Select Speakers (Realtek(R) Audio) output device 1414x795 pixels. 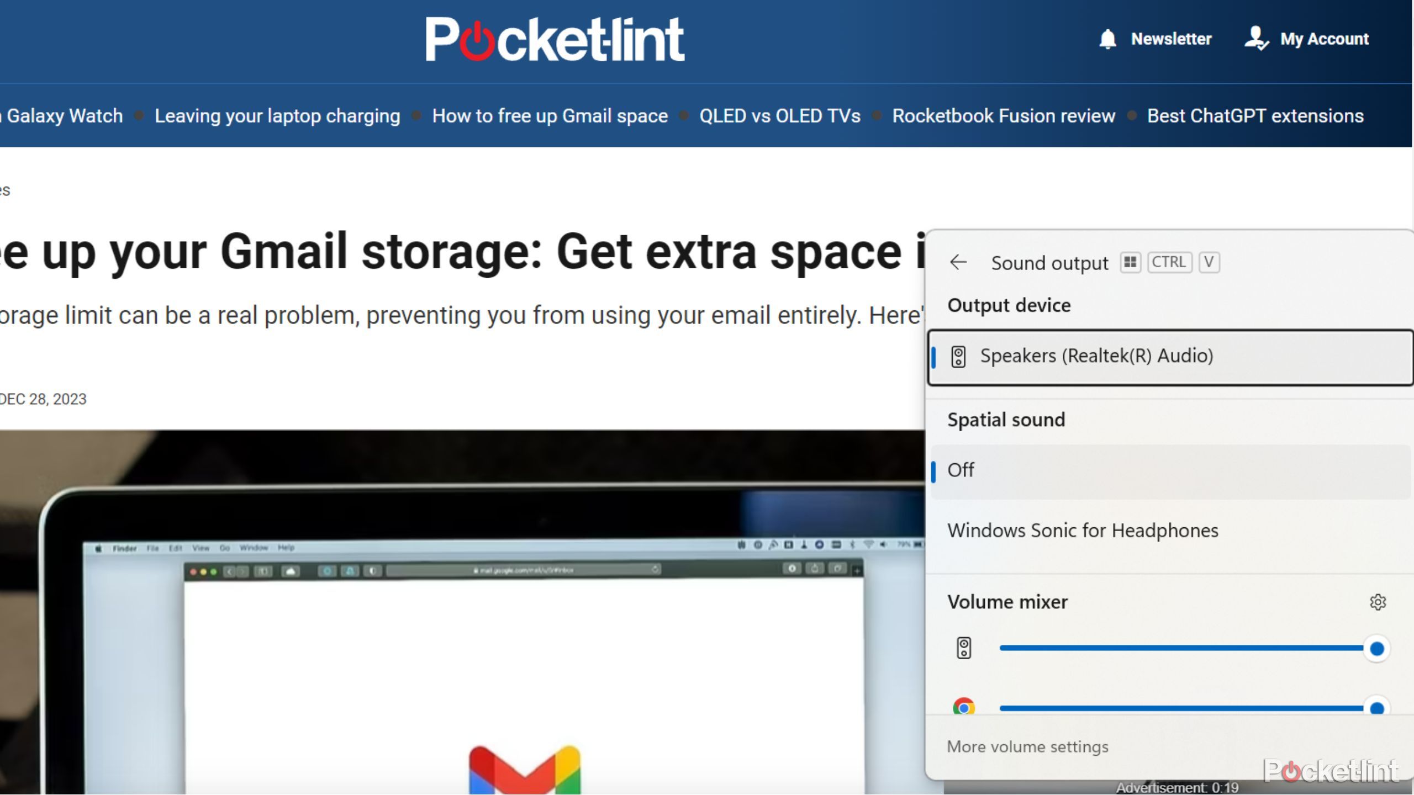(1170, 357)
